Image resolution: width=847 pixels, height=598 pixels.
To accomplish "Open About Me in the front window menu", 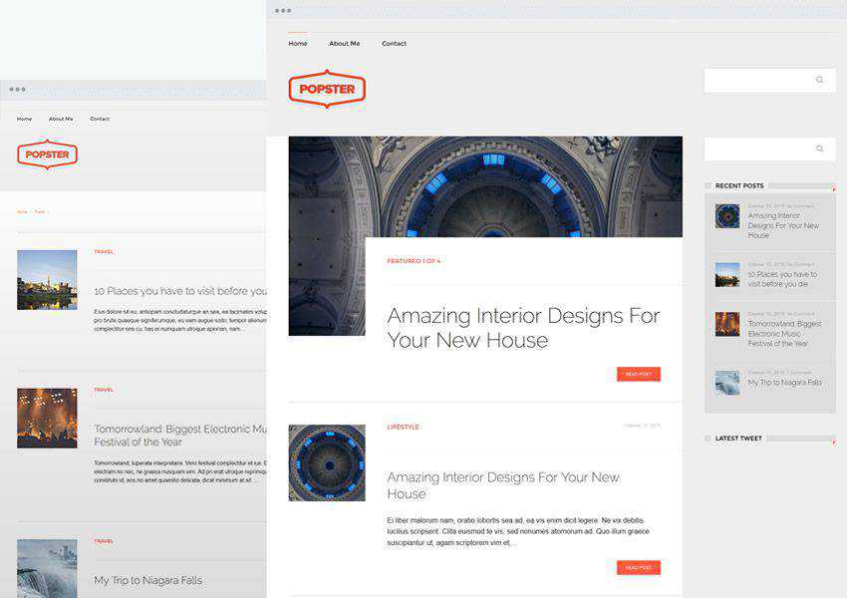I will click(344, 44).
